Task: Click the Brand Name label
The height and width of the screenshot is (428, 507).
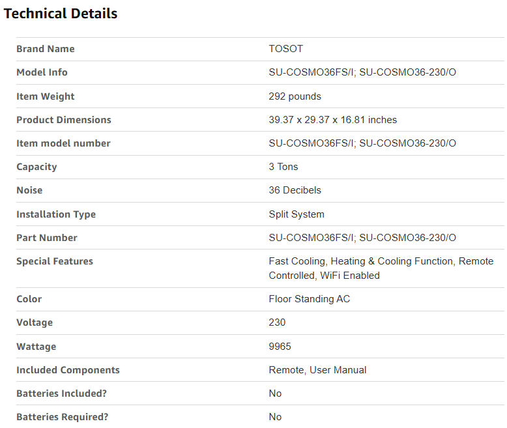Action: click(46, 49)
